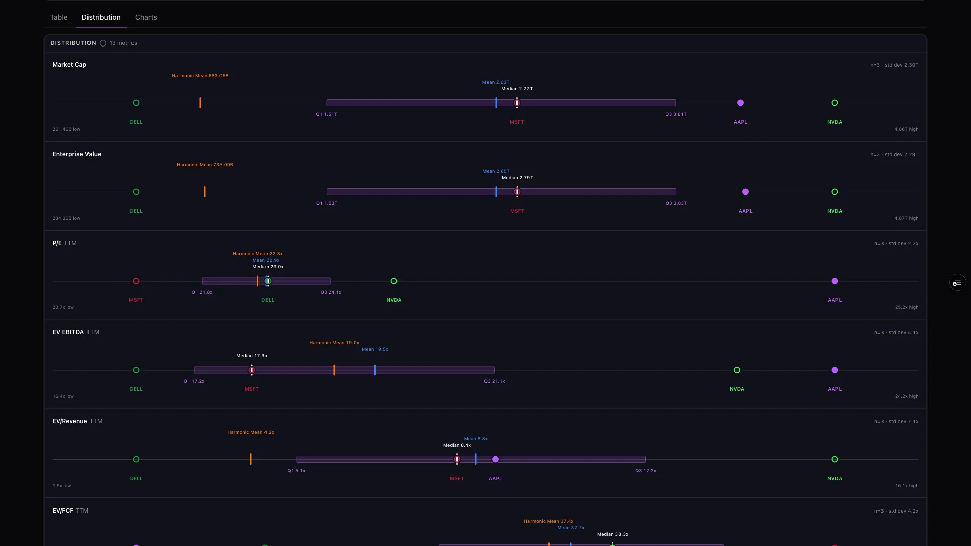This screenshot has height=546, width=971.
Task: Click NVDA marker in EV EBITDA row
Action: click(x=737, y=370)
